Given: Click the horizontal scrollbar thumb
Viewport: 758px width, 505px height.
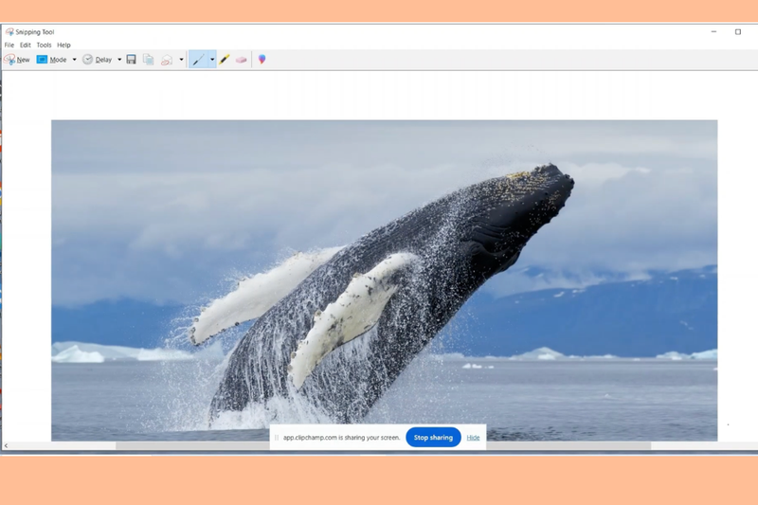Looking at the screenshot, I should coord(383,445).
